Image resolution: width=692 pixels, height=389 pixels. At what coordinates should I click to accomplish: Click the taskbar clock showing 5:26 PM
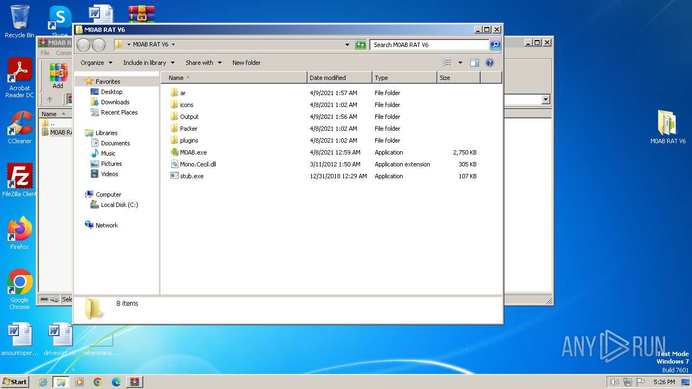pos(664,382)
